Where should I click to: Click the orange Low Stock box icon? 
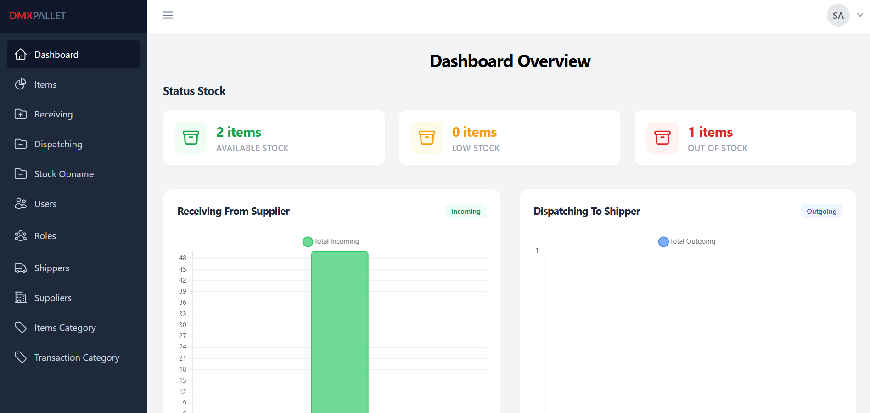(x=427, y=138)
